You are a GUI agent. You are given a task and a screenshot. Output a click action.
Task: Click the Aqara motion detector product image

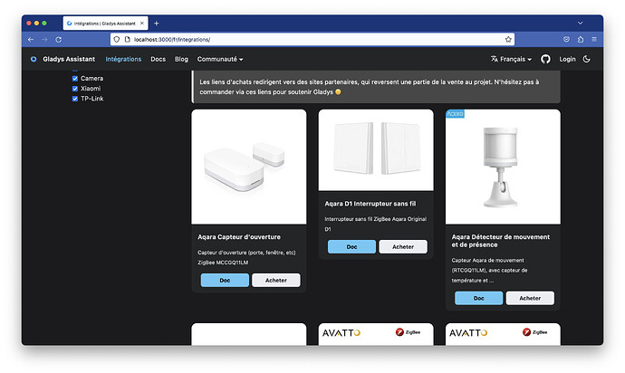(x=503, y=167)
